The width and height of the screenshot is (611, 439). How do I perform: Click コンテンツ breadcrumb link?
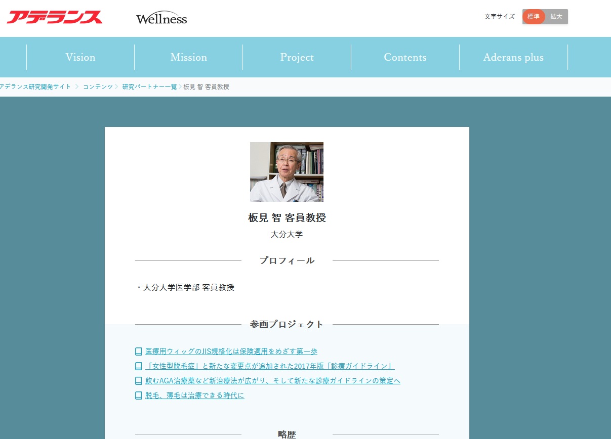(98, 87)
